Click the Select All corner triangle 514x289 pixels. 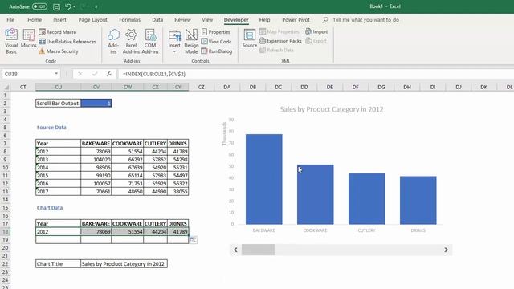[6, 88]
